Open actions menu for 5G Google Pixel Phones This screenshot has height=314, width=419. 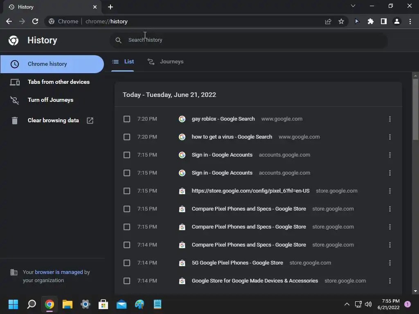390,263
